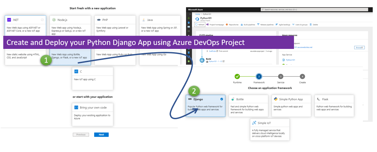Click the Simple IoT icon
Viewport: 377px width, 152px height.
pos(254,123)
